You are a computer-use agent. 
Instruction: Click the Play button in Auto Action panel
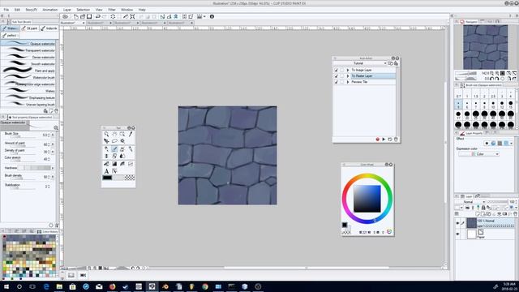(384, 140)
